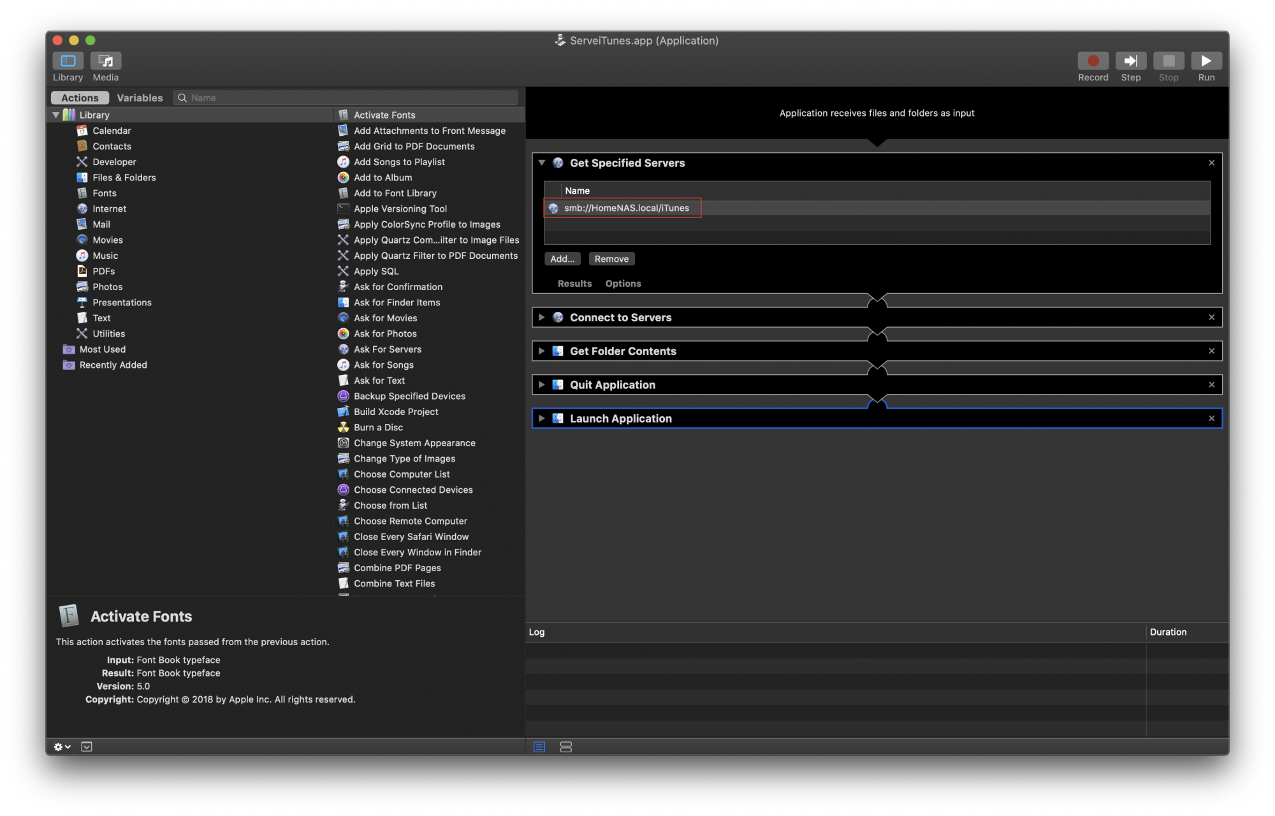Select the Fonts category
The image size is (1275, 816).
point(104,193)
